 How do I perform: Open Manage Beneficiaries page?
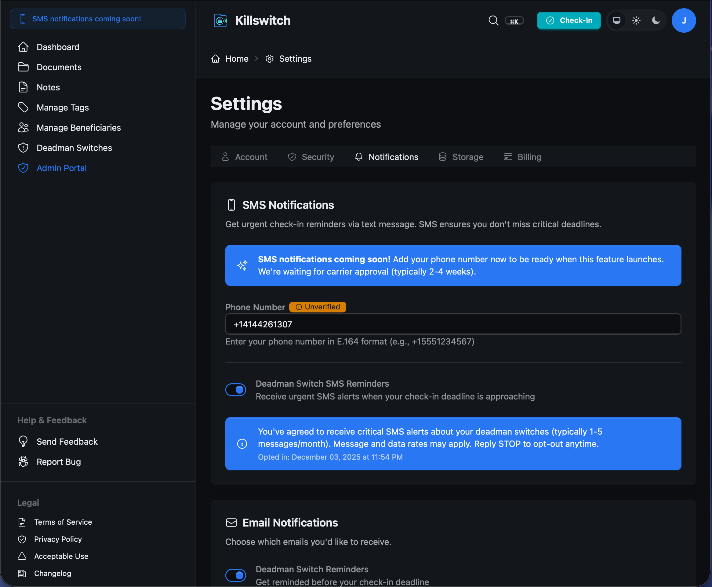(79, 127)
